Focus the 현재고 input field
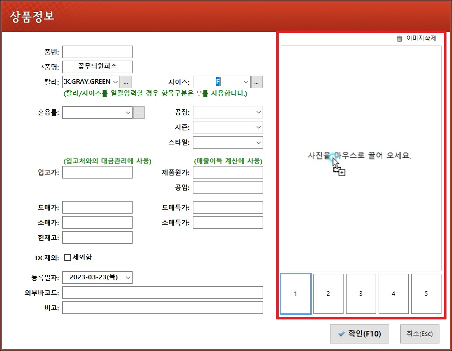This screenshot has height=351, width=452. tap(97, 237)
